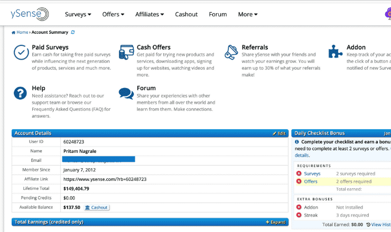Click the Referrals megaphone icon
This screenshot has height=232, width=391.
[x=231, y=52]
